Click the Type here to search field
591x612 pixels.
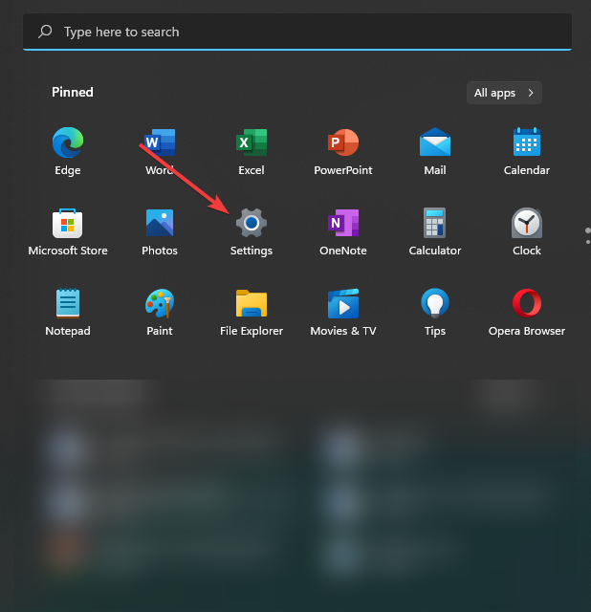297,32
